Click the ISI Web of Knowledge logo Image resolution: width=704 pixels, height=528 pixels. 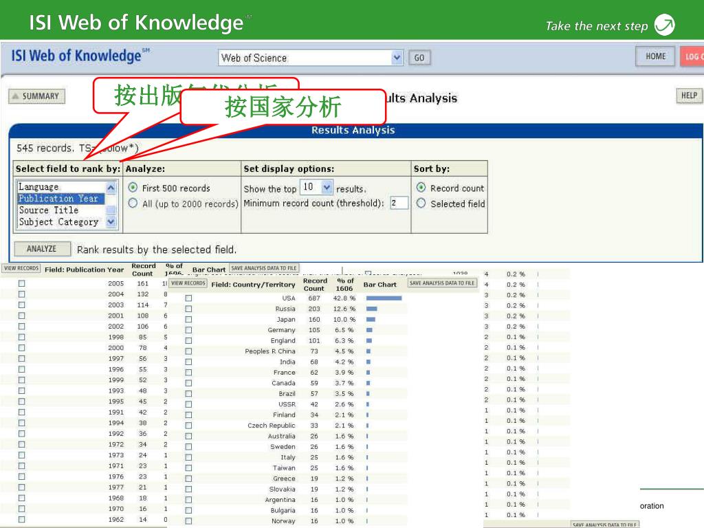click(x=80, y=56)
